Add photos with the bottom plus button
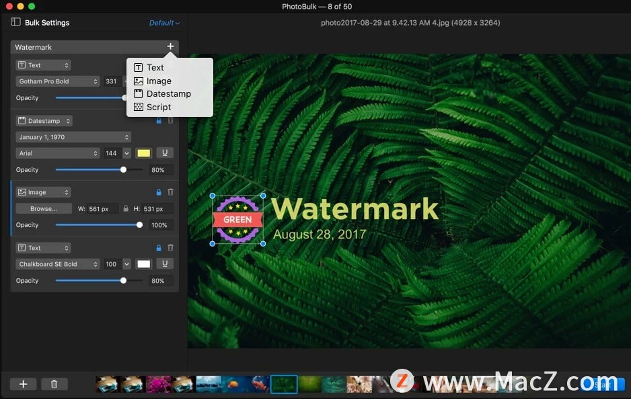 pyautogui.click(x=24, y=384)
